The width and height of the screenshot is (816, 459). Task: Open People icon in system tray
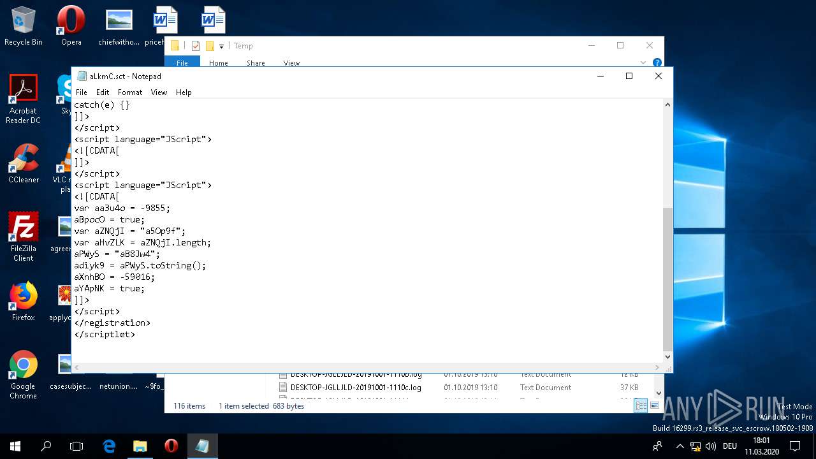[x=657, y=446]
